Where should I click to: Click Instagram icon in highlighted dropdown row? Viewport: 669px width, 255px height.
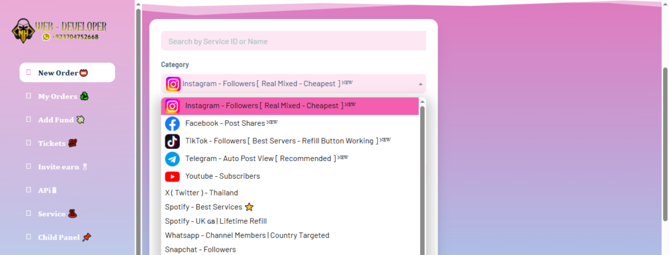[172, 106]
